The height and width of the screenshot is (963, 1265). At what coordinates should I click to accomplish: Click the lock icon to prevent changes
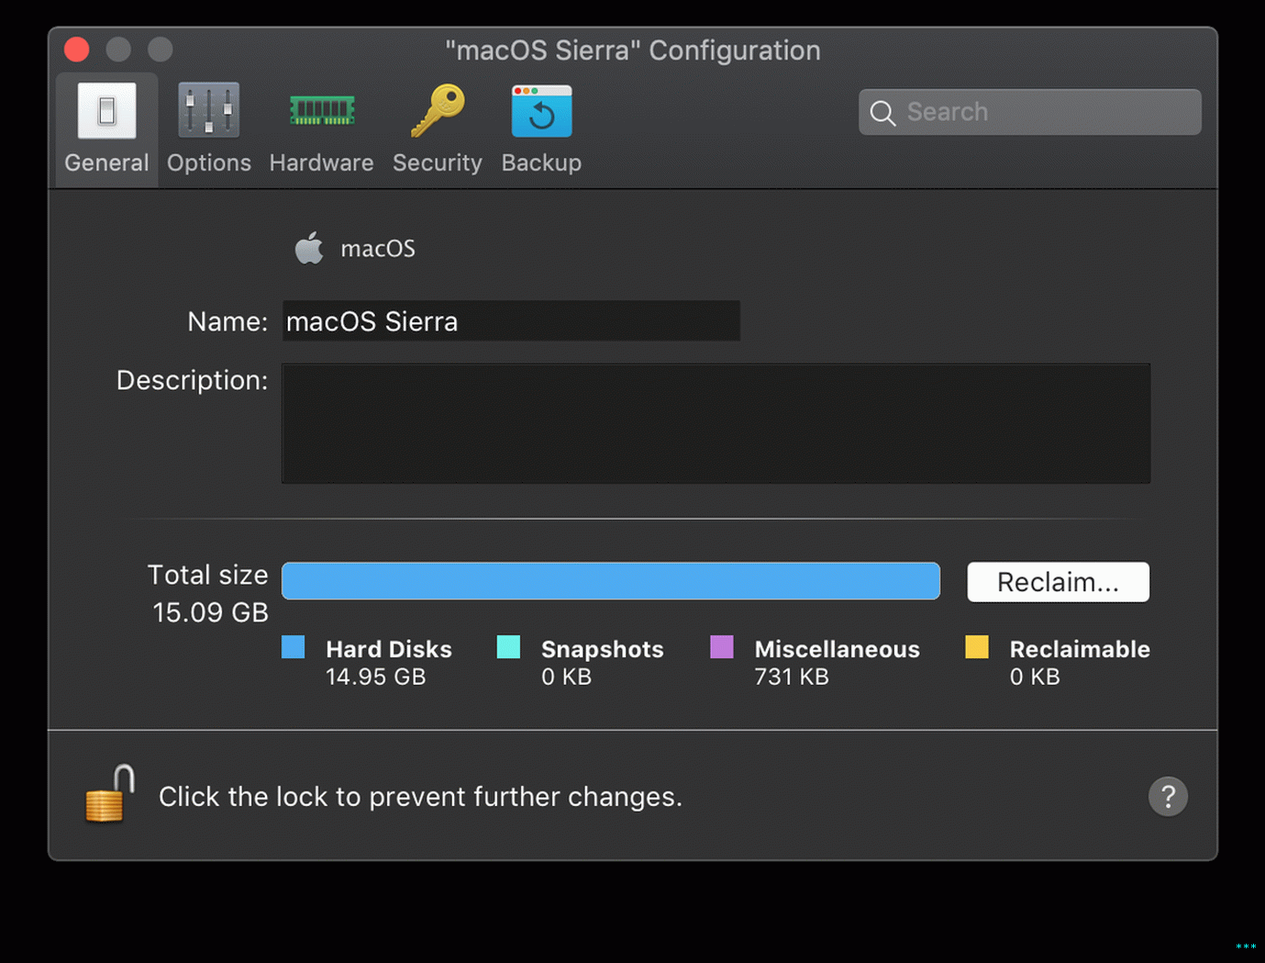(x=110, y=794)
